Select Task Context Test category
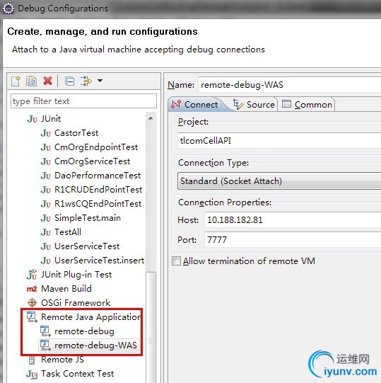This screenshot has height=383, width=381. click(77, 374)
